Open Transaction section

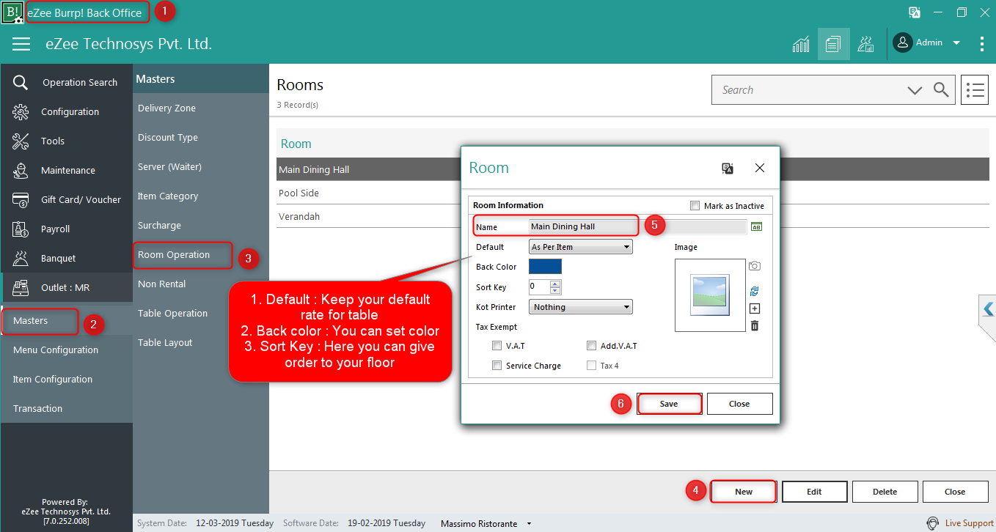(x=37, y=408)
